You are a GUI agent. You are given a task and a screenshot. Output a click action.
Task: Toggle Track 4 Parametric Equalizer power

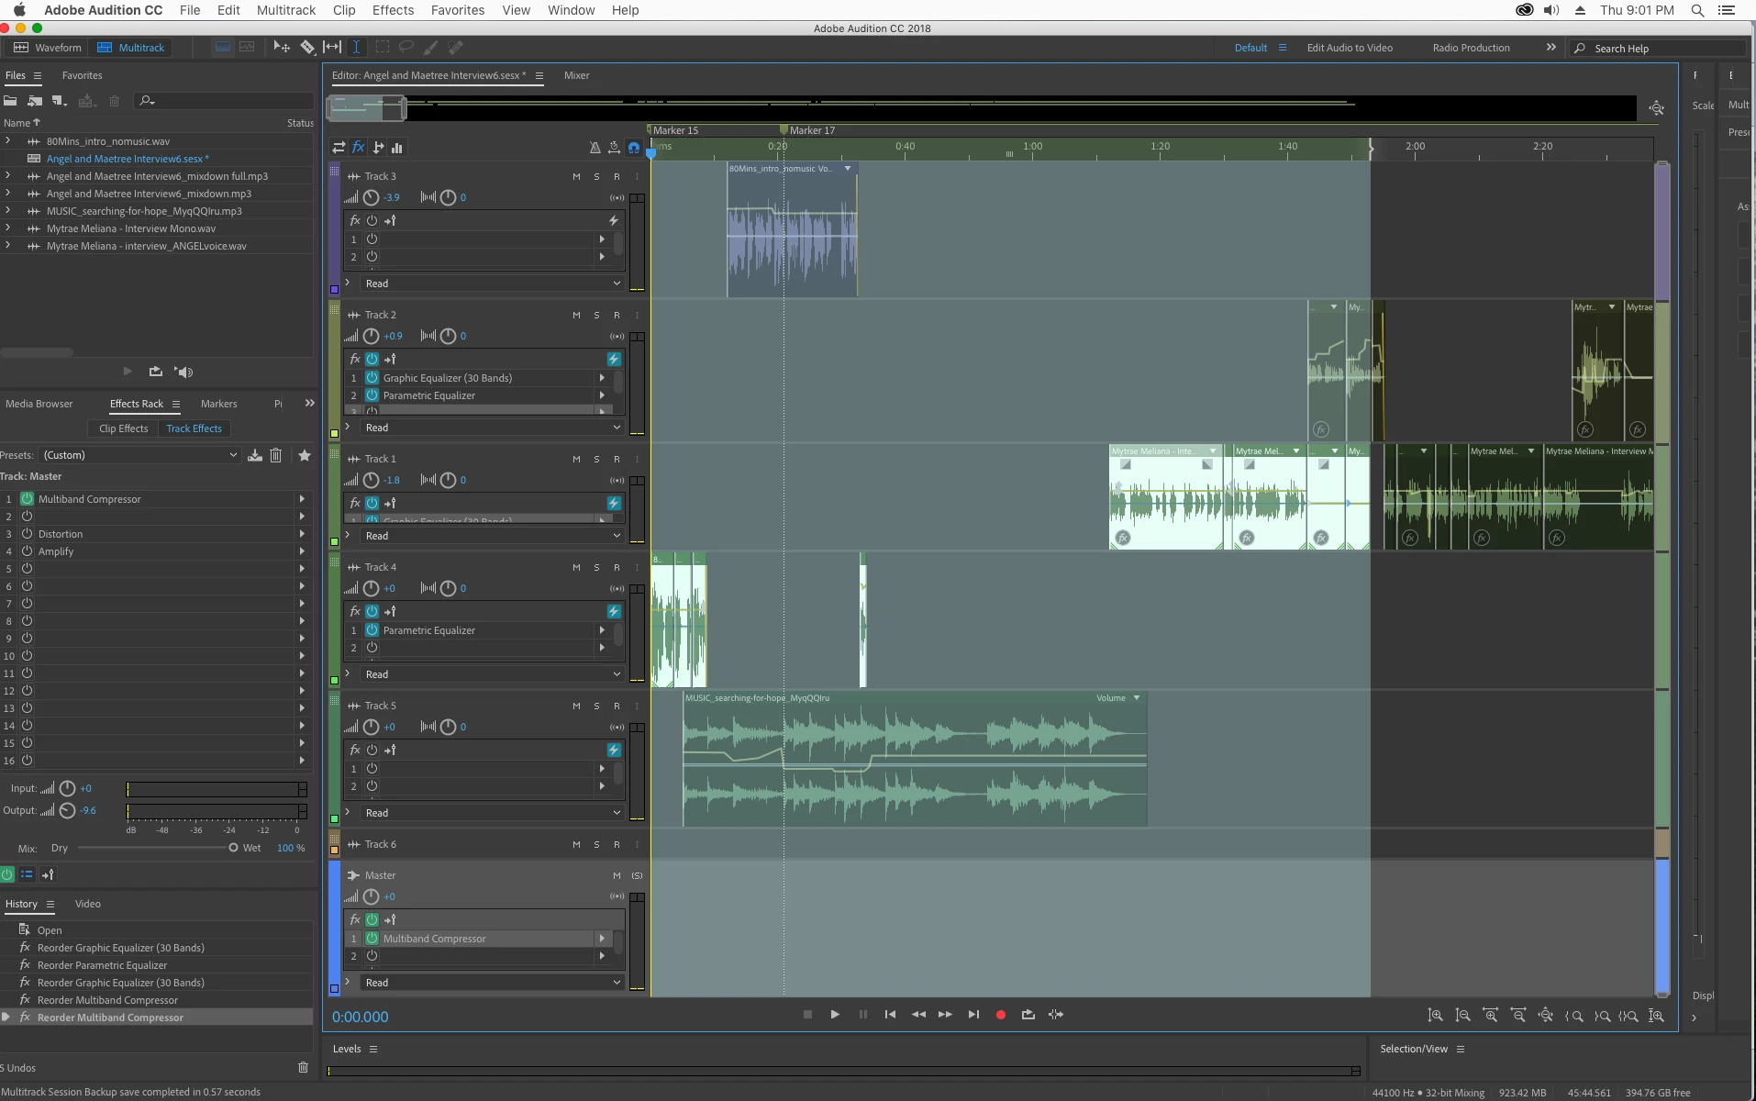point(372,630)
